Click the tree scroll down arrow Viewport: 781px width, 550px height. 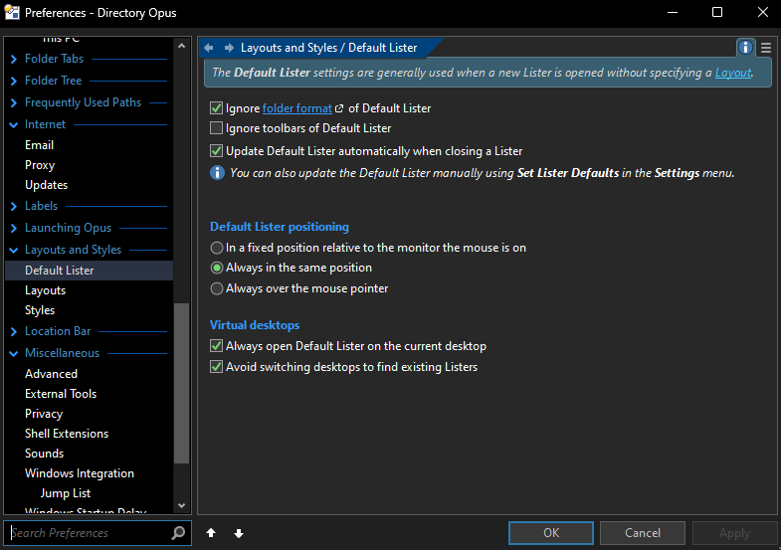point(181,505)
